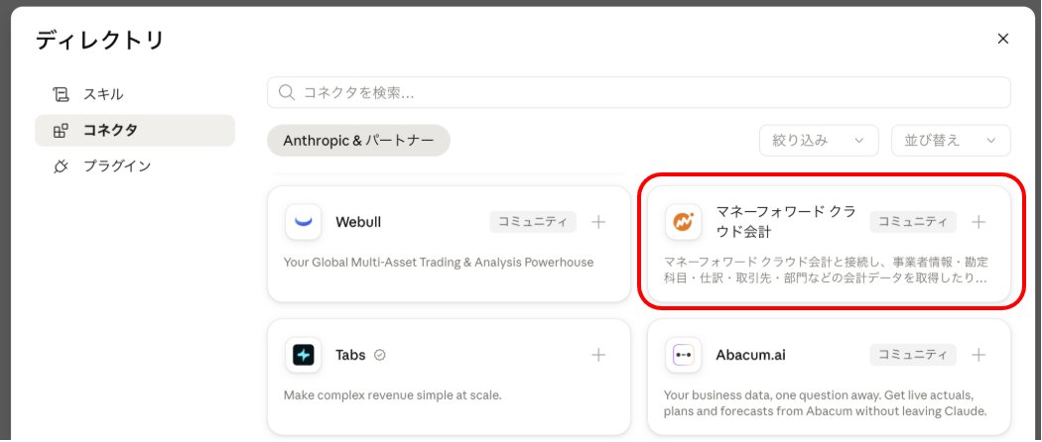The height and width of the screenshot is (442, 1042).
Task: Add the Tabs connector with plus icon
Action: tap(598, 355)
